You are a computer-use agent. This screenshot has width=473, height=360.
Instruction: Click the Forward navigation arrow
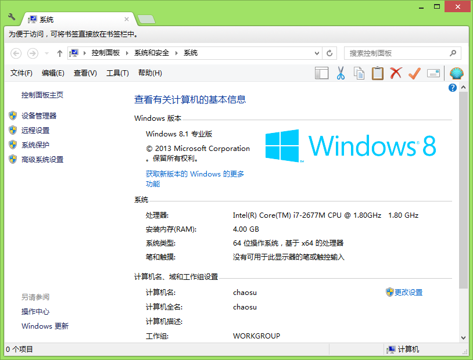point(33,53)
